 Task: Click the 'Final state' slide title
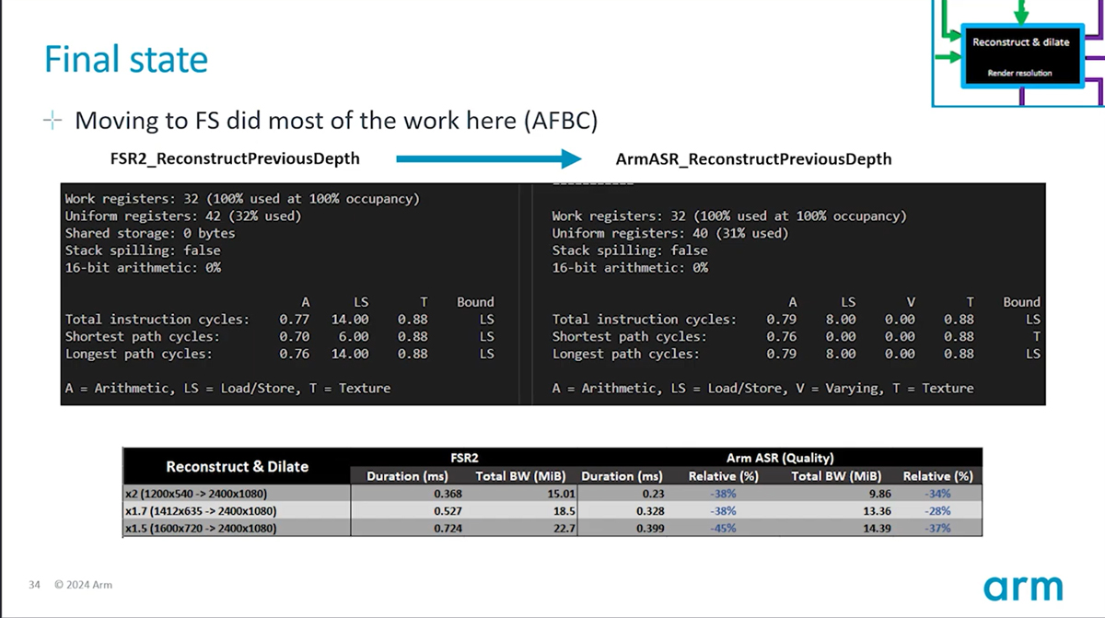pos(126,60)
